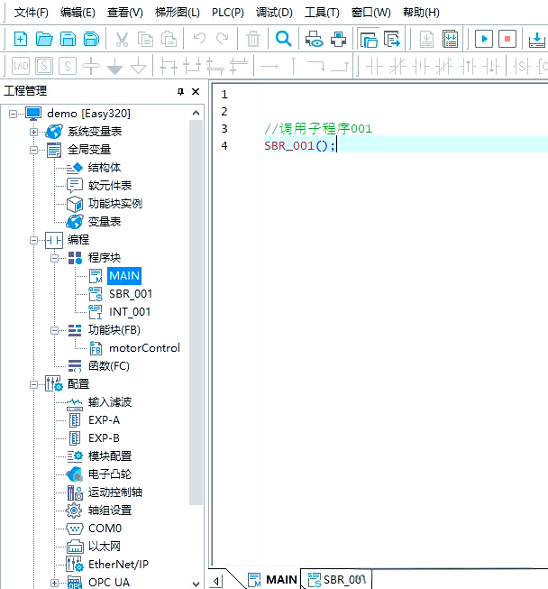548x589 pixels.
Task: Select 函数(FC) tree item
Action: click(109, 366)
